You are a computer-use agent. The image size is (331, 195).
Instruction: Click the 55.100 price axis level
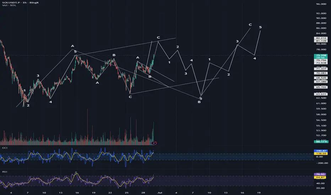(x=321, y=126)
